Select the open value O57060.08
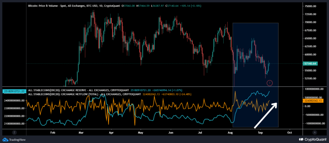 (128, 6)
